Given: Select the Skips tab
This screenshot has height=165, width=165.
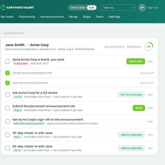Looking at the screenshot, I should point(87,16).
